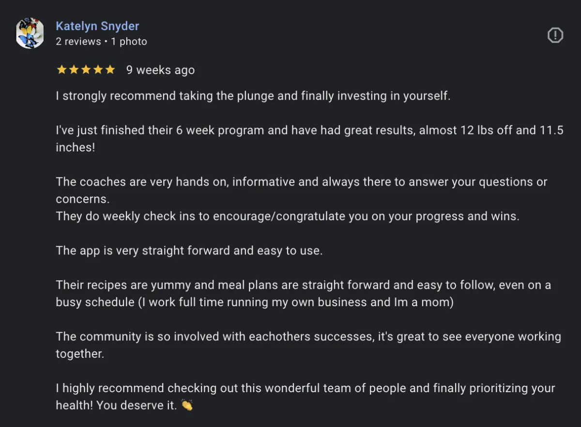
Task: Click the second gold star in the rating
Action: pos(74,70)
